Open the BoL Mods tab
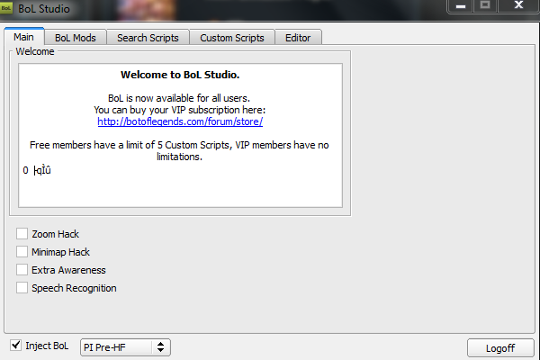The height and width of the screenshot is (360, 540). click(x=76, y=38)
